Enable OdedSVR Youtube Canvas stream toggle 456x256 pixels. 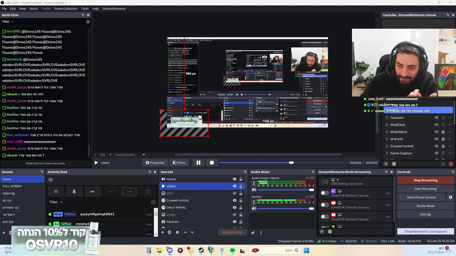pos(325,205)
